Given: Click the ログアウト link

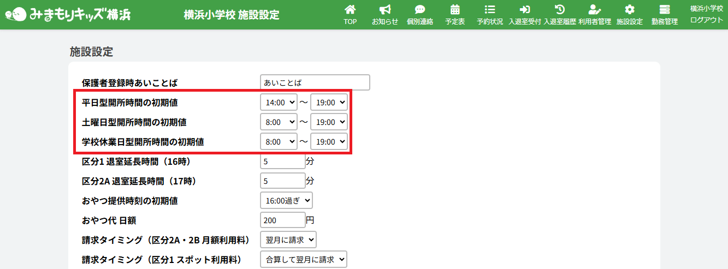Looking at the screenshot, I should point(706,20).
